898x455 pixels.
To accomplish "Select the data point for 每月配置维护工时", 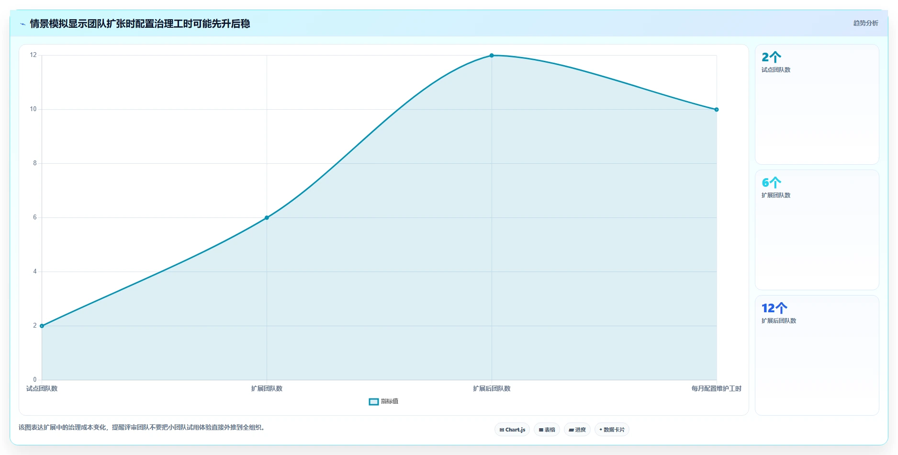I will pos(717,110).
